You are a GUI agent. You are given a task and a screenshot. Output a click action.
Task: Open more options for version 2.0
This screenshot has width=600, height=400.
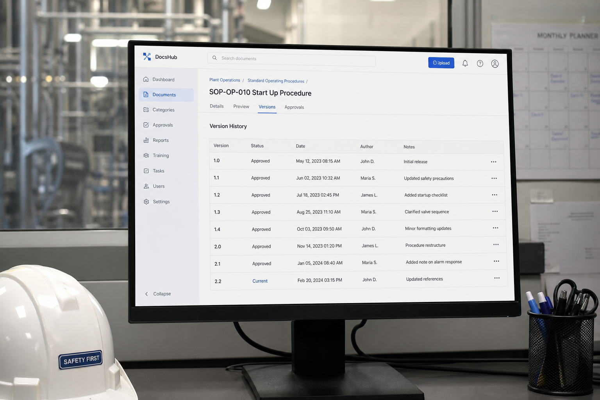496,245
